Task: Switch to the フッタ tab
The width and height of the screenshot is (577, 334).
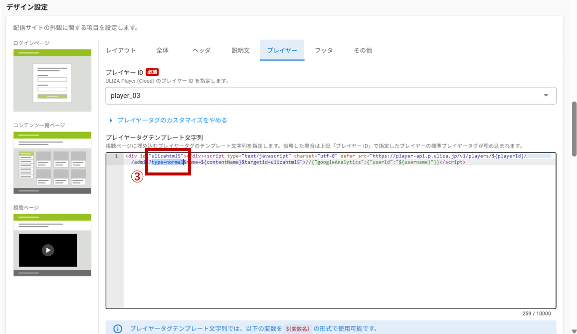Action: click(x=324, y=50)
